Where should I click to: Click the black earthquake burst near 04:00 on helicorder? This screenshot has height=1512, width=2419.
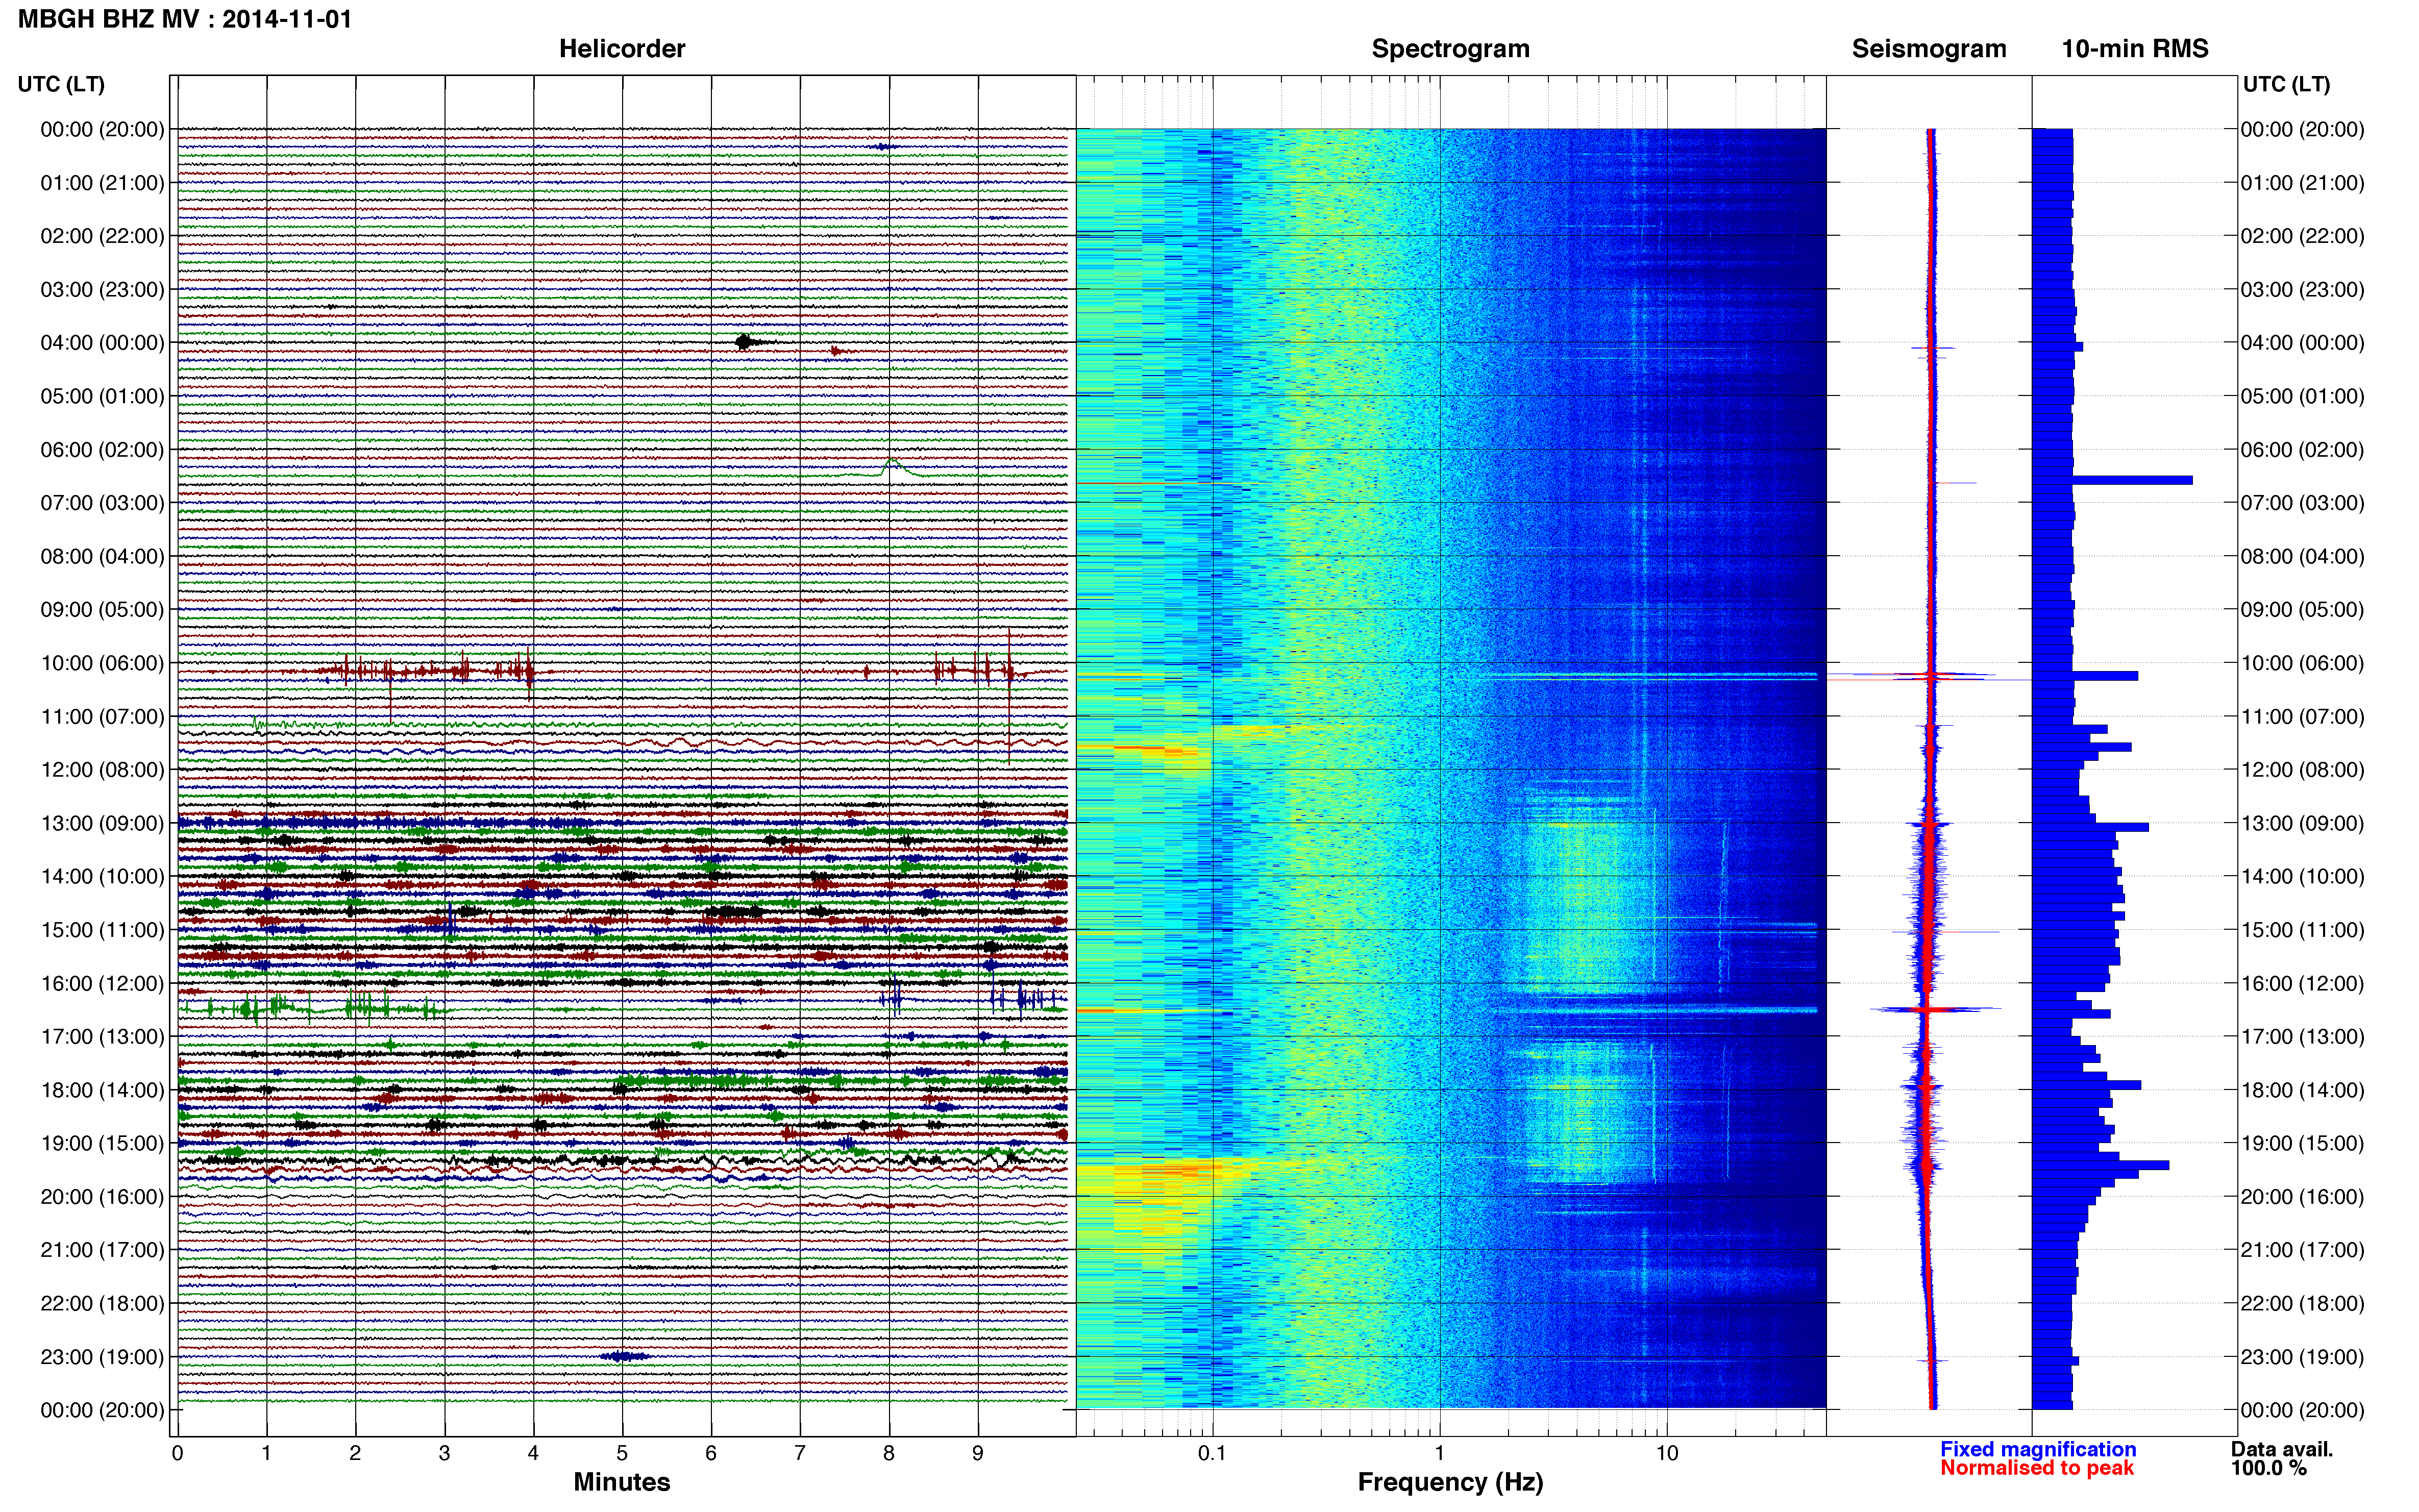point(745,342)
